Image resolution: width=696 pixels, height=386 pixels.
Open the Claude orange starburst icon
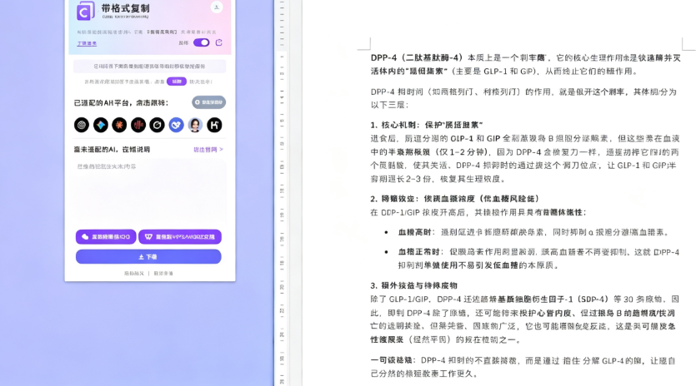[x=119, y=125]
